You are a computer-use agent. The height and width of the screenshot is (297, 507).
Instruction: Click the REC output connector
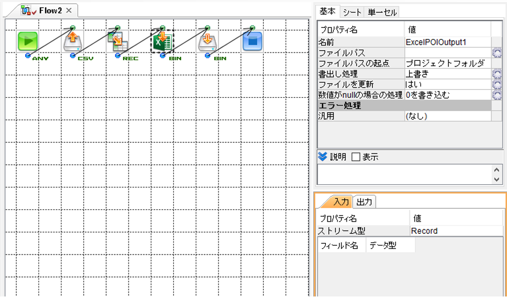118,56
